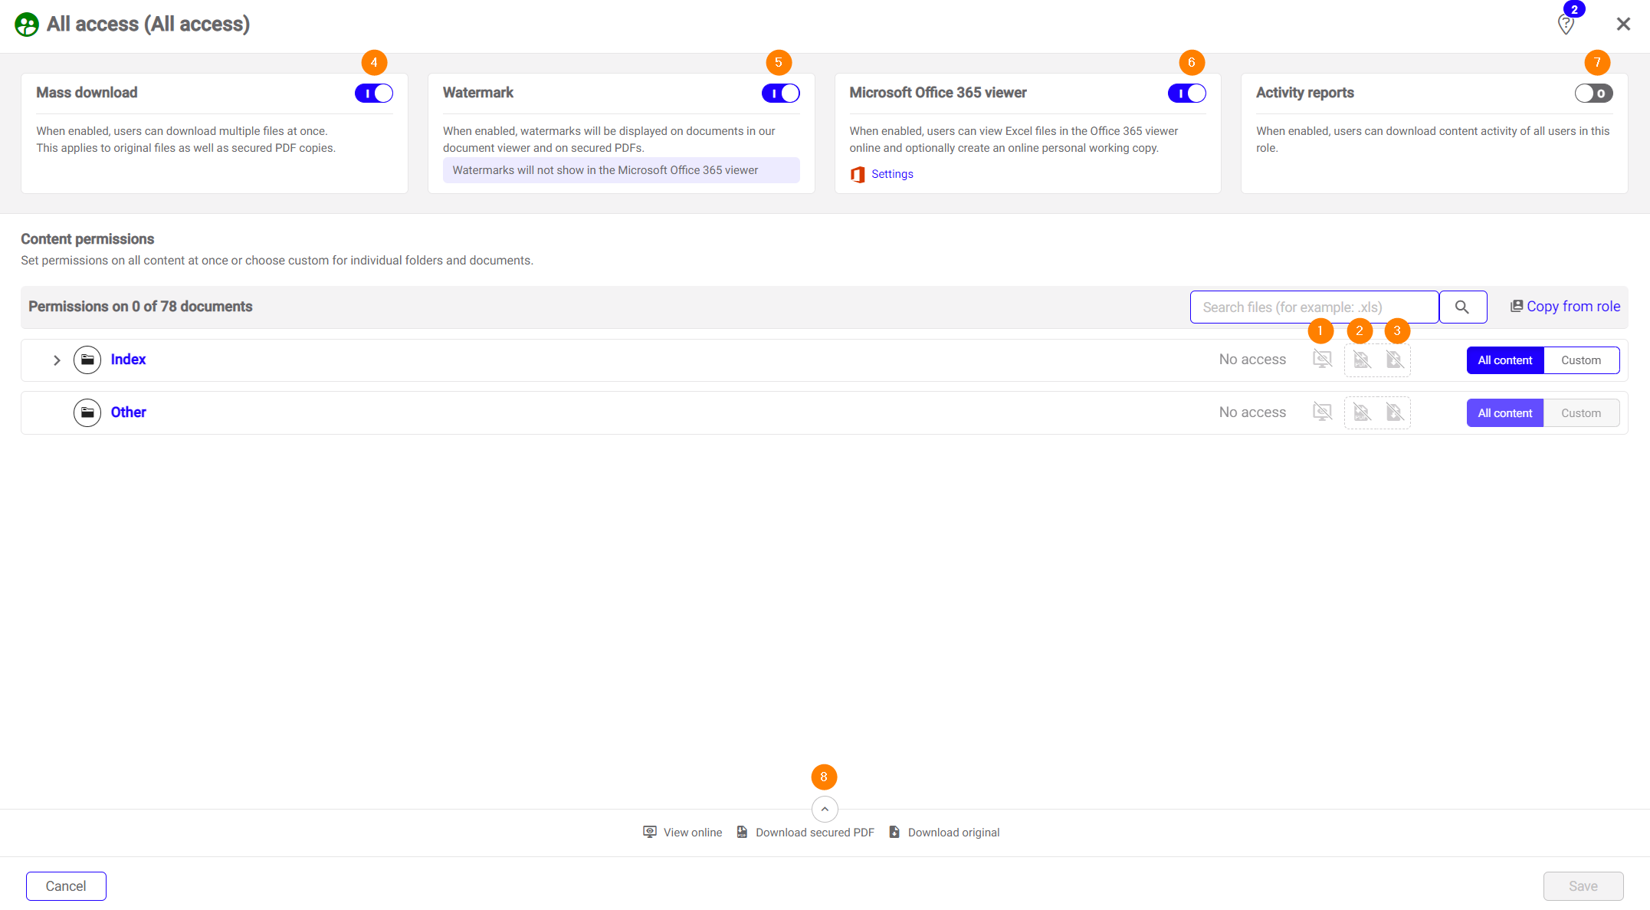
Task: Click the Other folder icon
Action: (x=87, y=412)
